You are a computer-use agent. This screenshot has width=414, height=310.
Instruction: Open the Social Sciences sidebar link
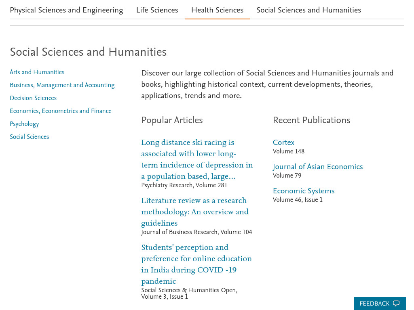[x=29, y=137]
